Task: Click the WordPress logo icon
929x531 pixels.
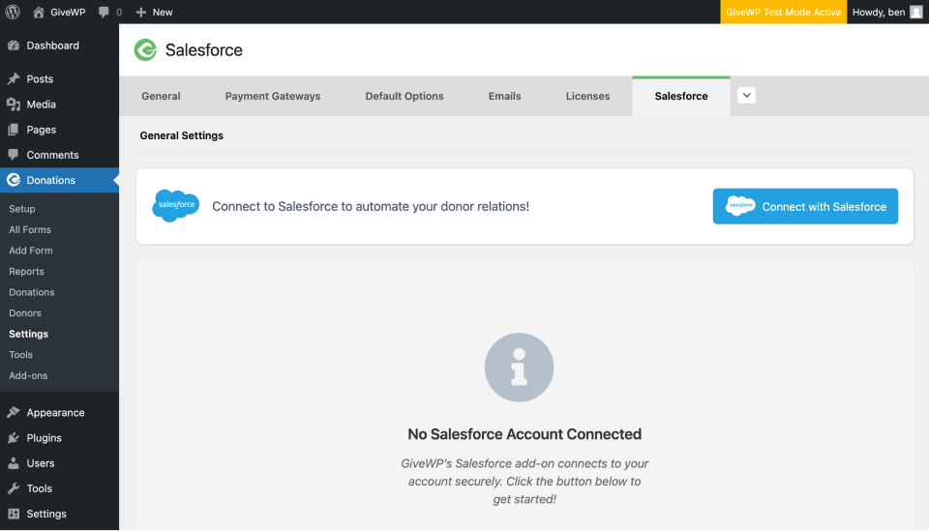Action: click(x=13, y=12)
